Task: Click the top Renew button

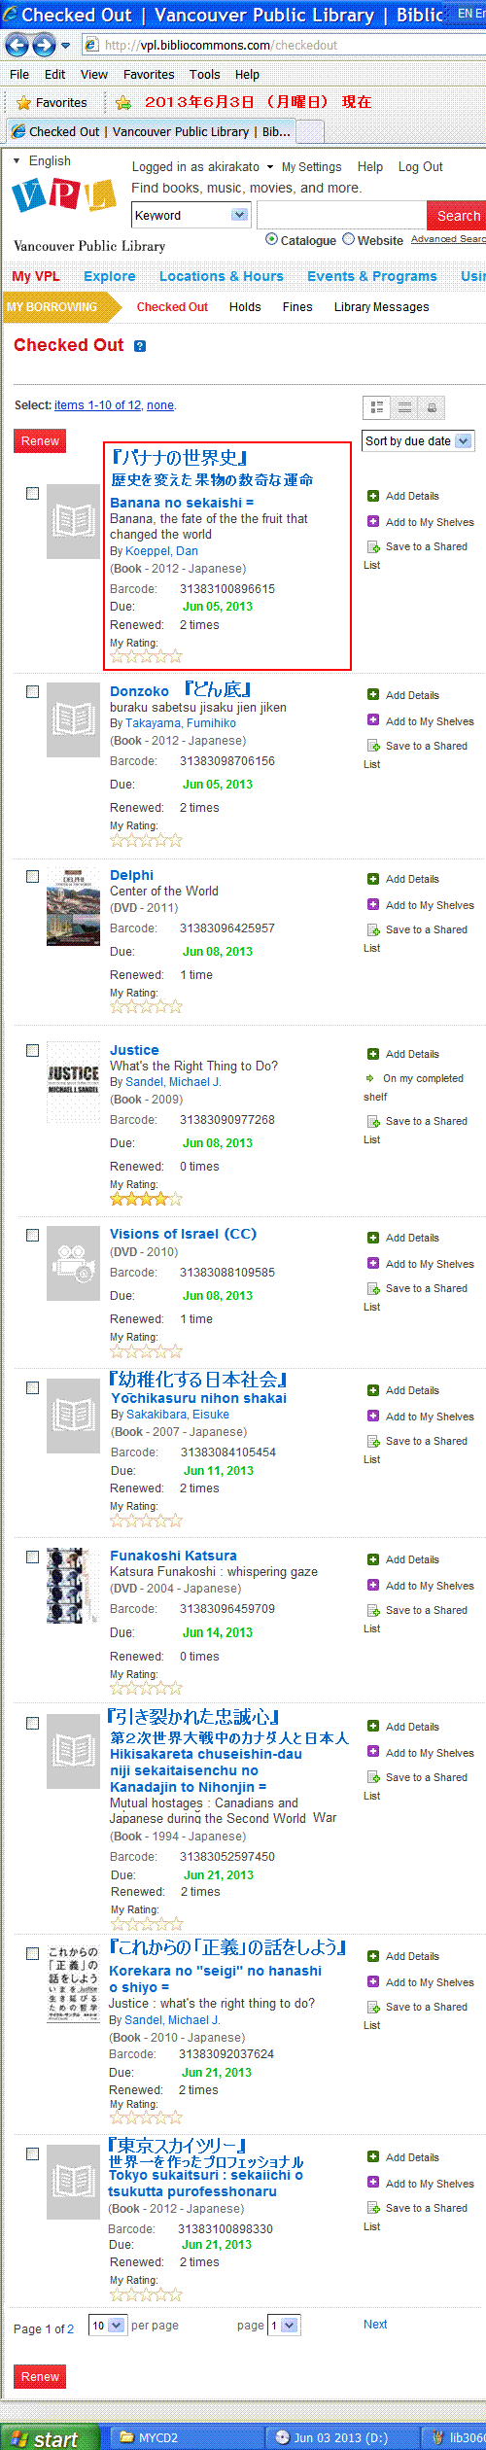Action: click(x=40, y=440)
